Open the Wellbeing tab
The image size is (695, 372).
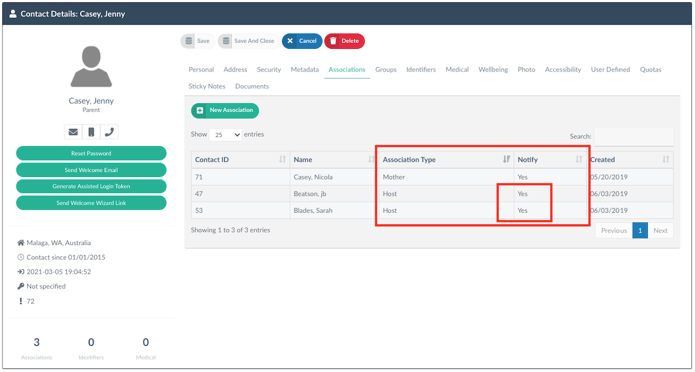click(494, 70)
